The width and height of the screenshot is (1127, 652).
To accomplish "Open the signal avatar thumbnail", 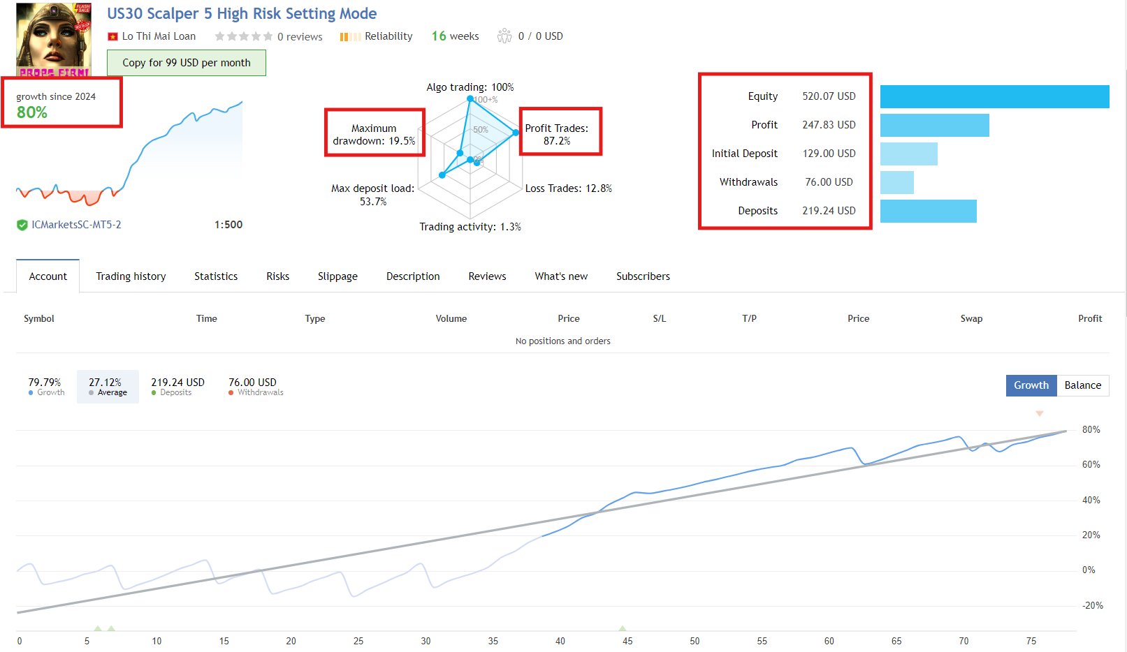I will (x=54, y=40).
